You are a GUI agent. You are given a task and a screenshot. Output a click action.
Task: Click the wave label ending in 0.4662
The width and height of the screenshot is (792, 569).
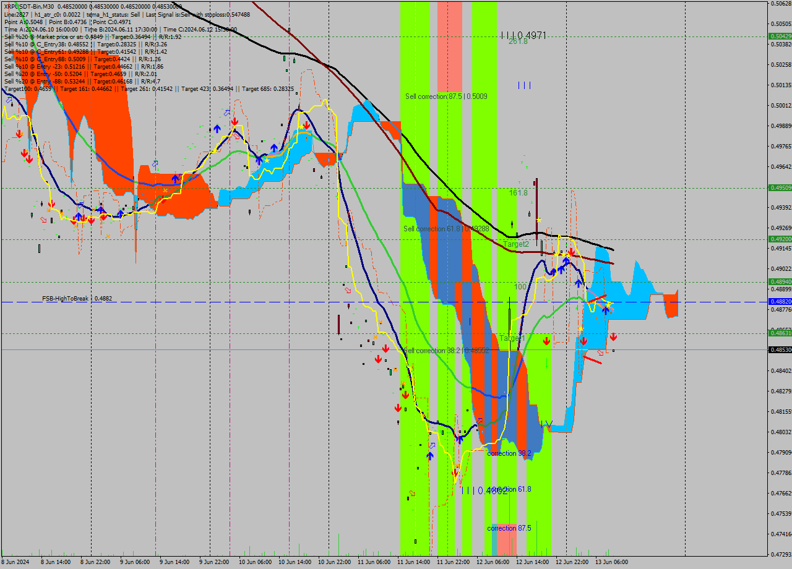pos(484,490)
